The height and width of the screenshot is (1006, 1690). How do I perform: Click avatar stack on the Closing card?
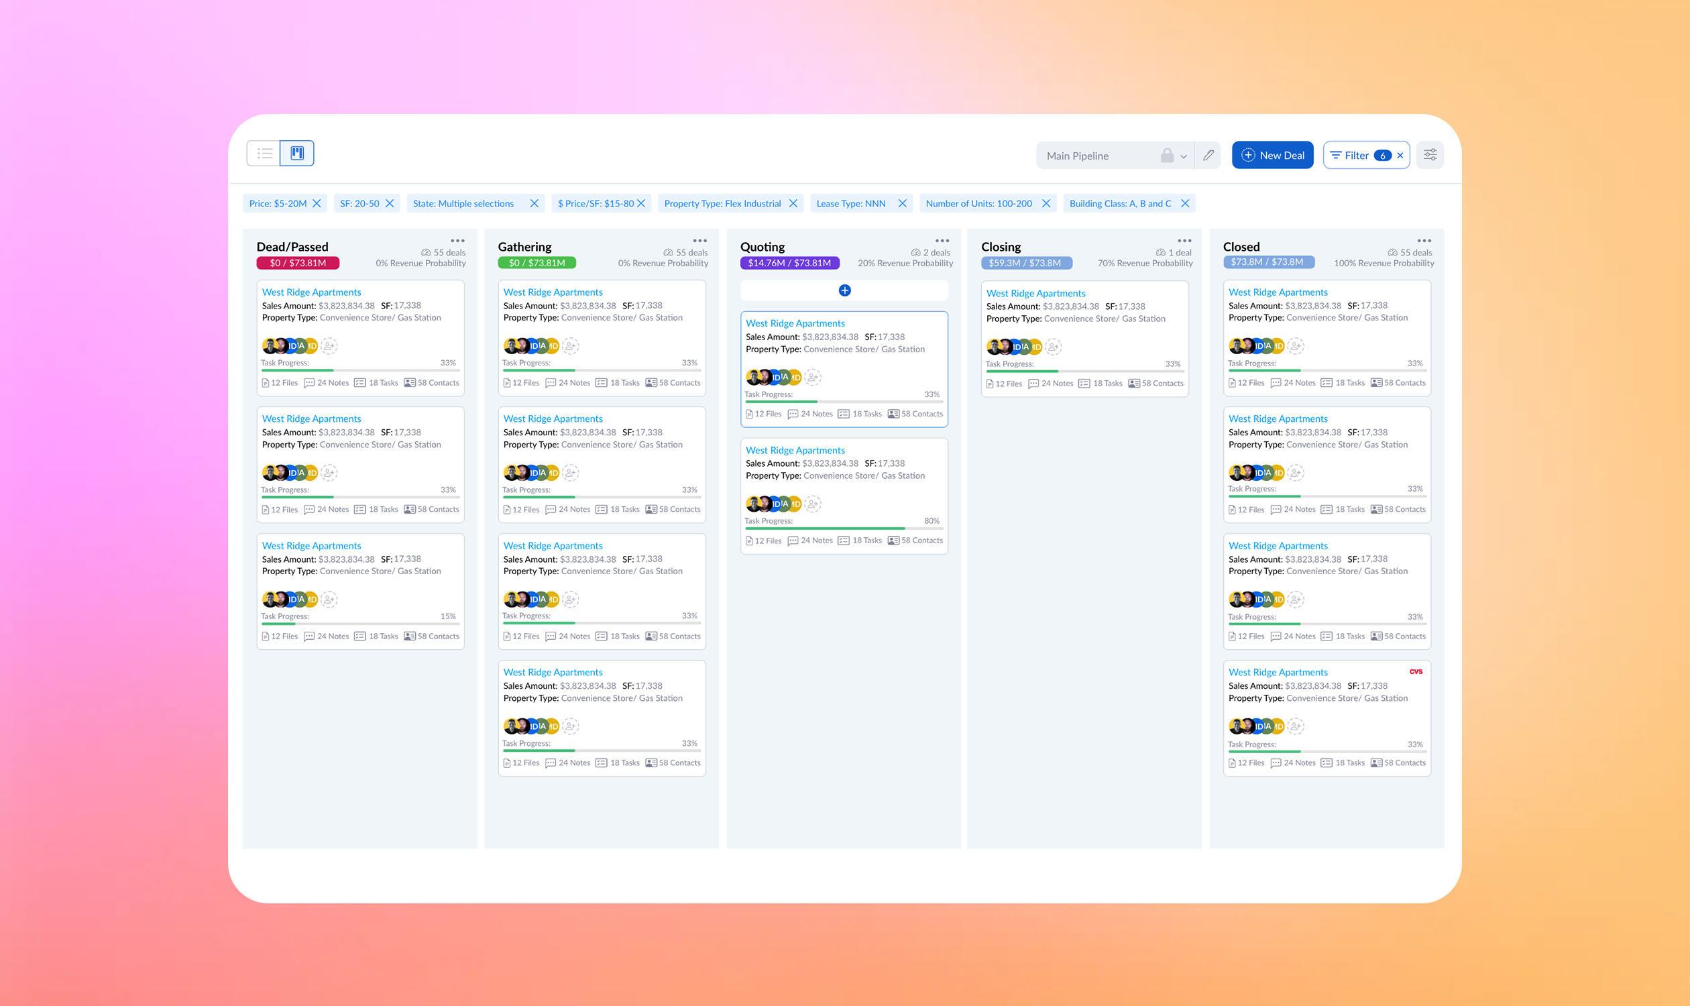pyautogui.click(x=1013, y=347)
